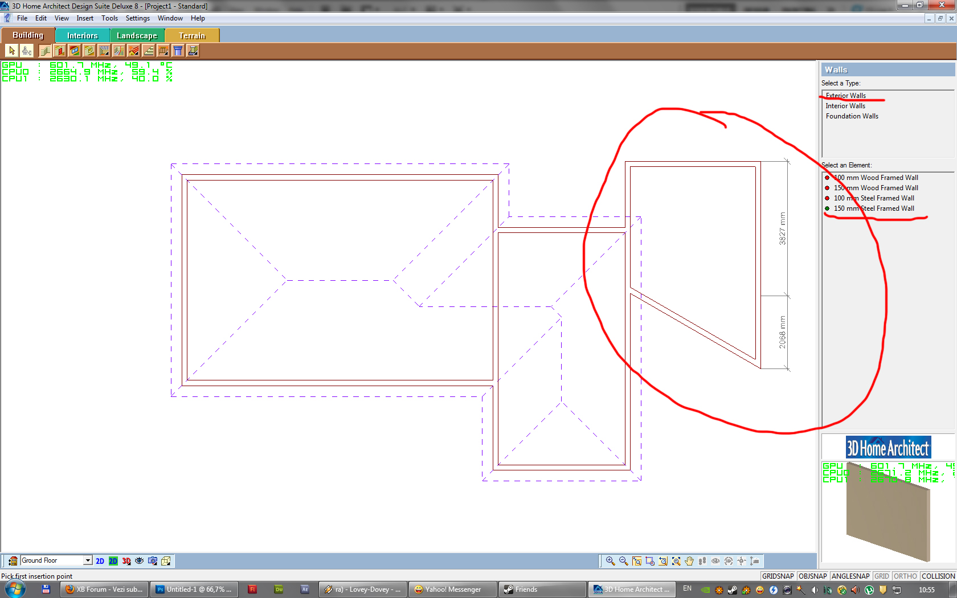Viewport: 957px width, 598px height.
Task: Click the Column tool icon
Action: [178, 51]
